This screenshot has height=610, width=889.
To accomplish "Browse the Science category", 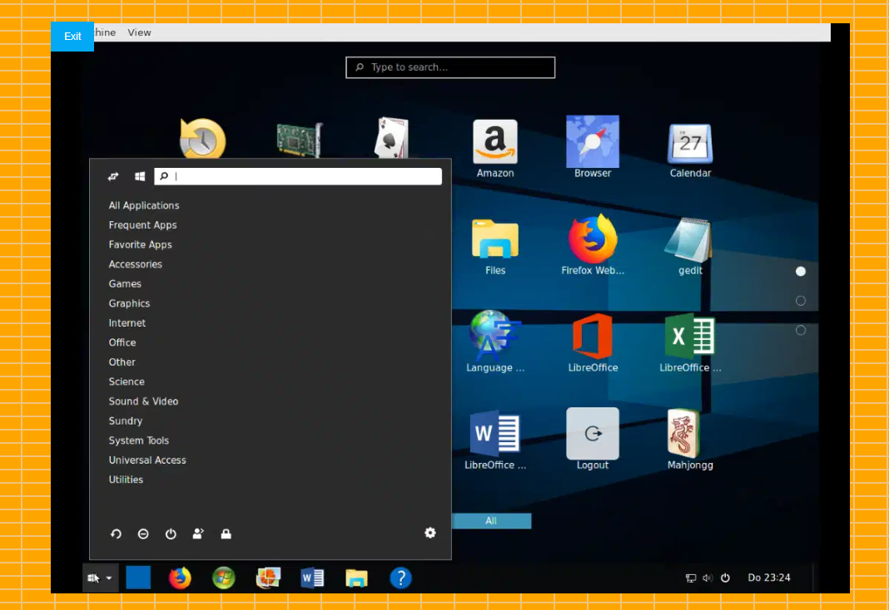I will pyautogui.click(x=127, y=382).
